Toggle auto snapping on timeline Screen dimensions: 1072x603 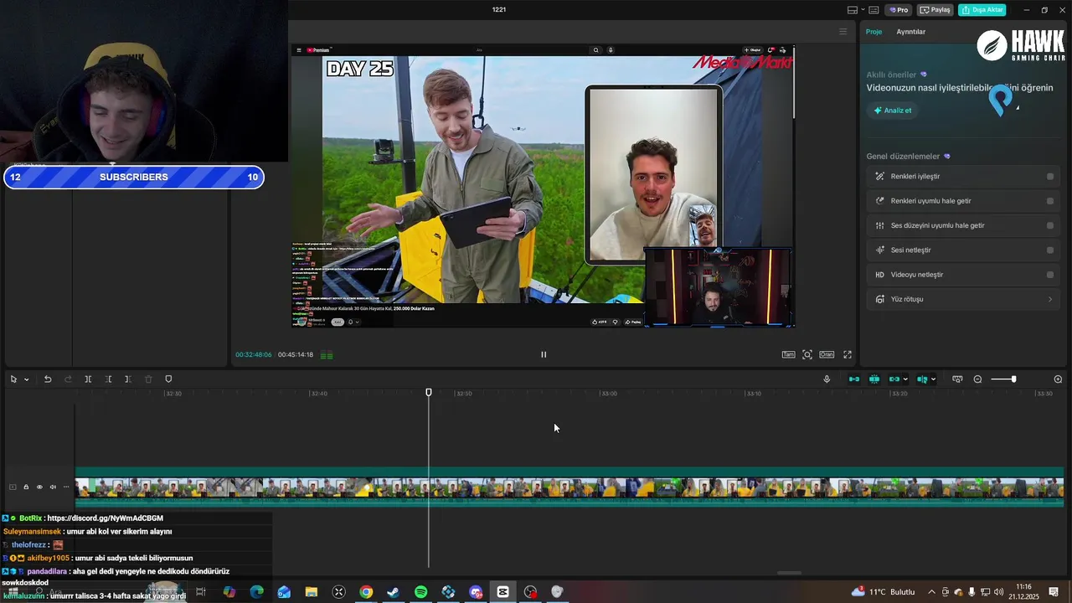click(x=874, y=379)
